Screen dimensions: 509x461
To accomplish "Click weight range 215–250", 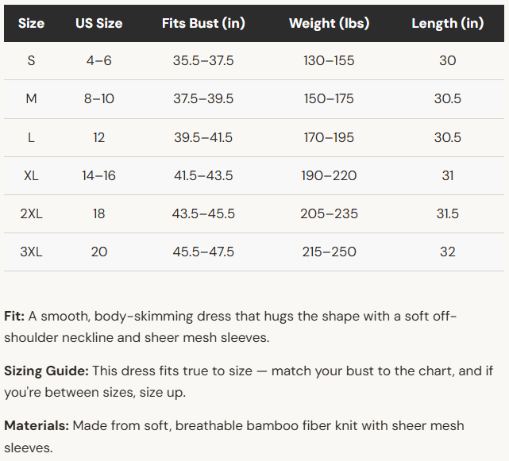I will coord(330,252).
